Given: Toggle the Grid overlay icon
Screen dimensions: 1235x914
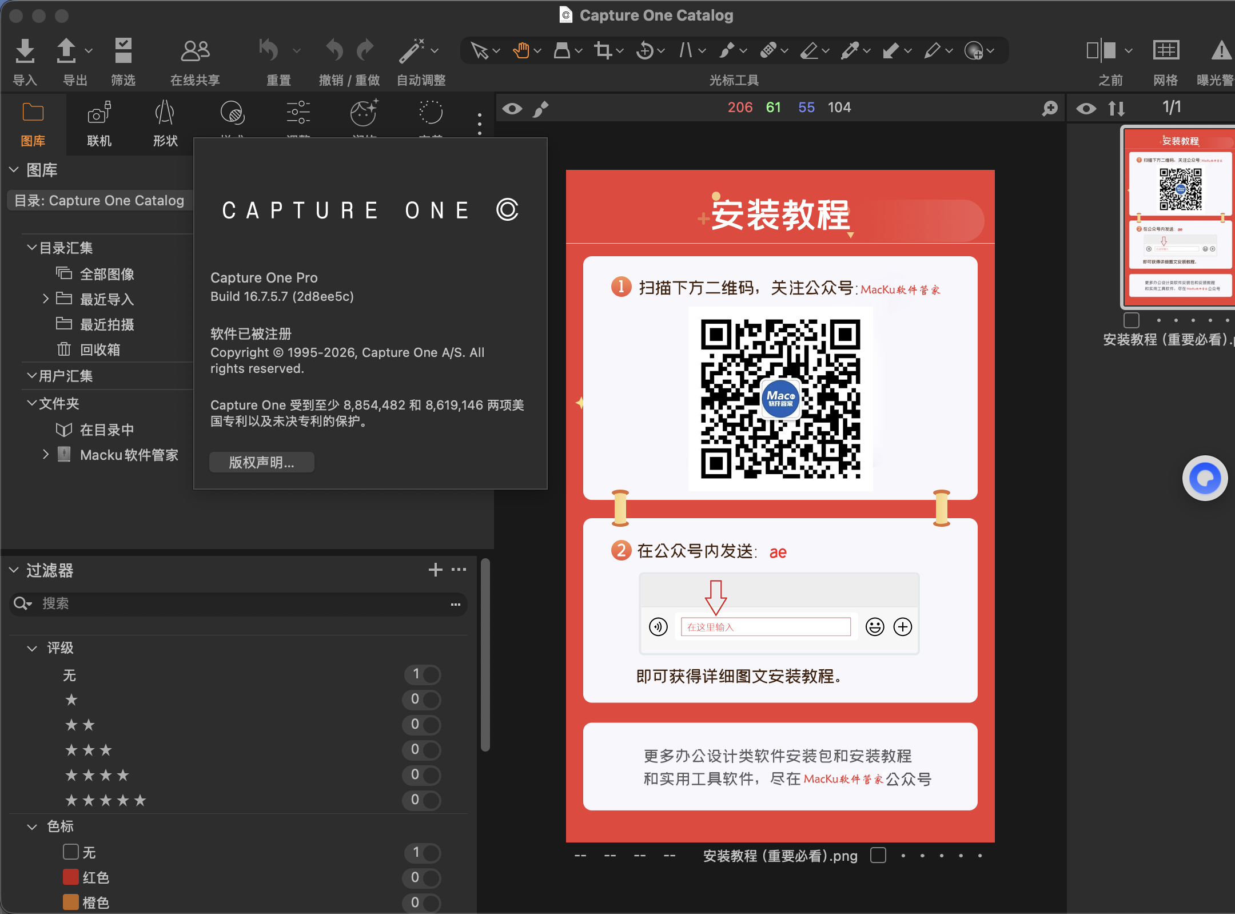Looking at the screenshot, I should pyautogui.click(x=1165, y=51).
